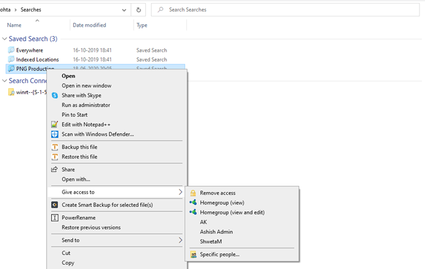
Task: Click the Skype icon beside Share with Skype
Action: [x=55, y=95]
